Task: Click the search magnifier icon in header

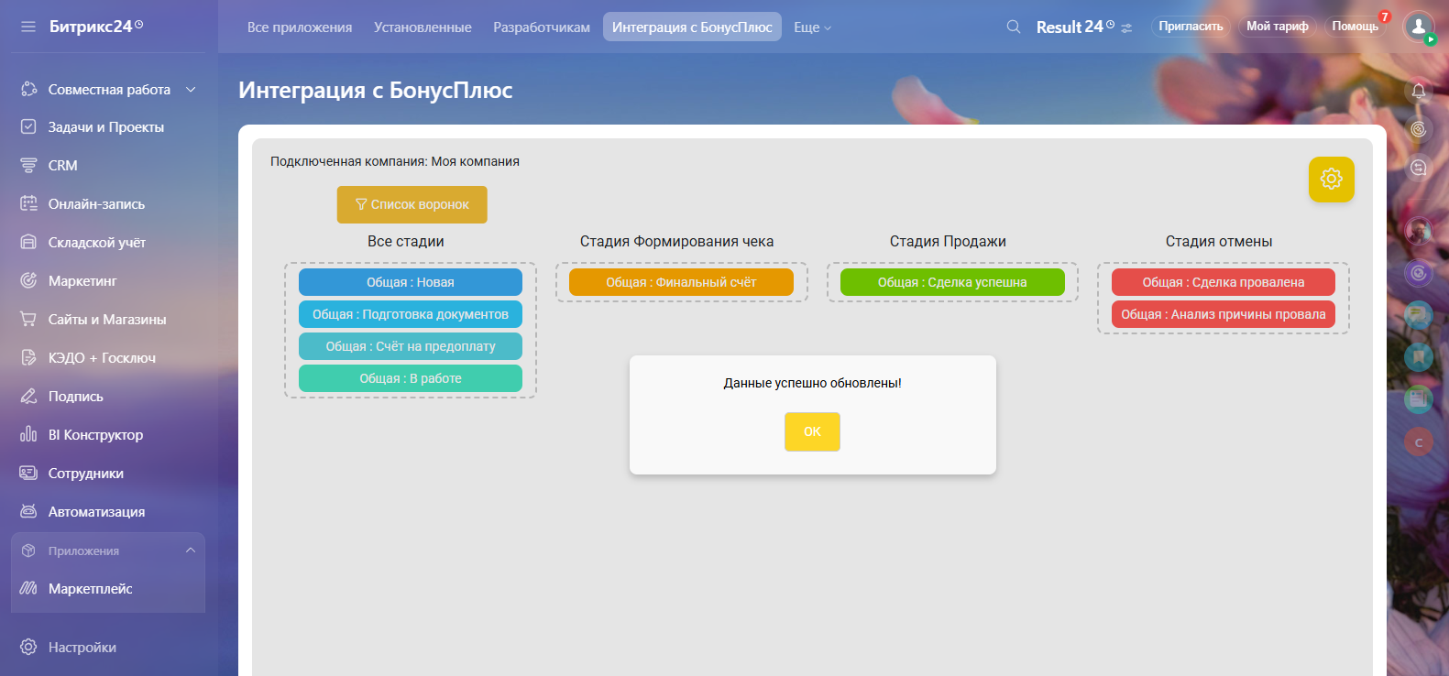Action: tap(1014, 27)
